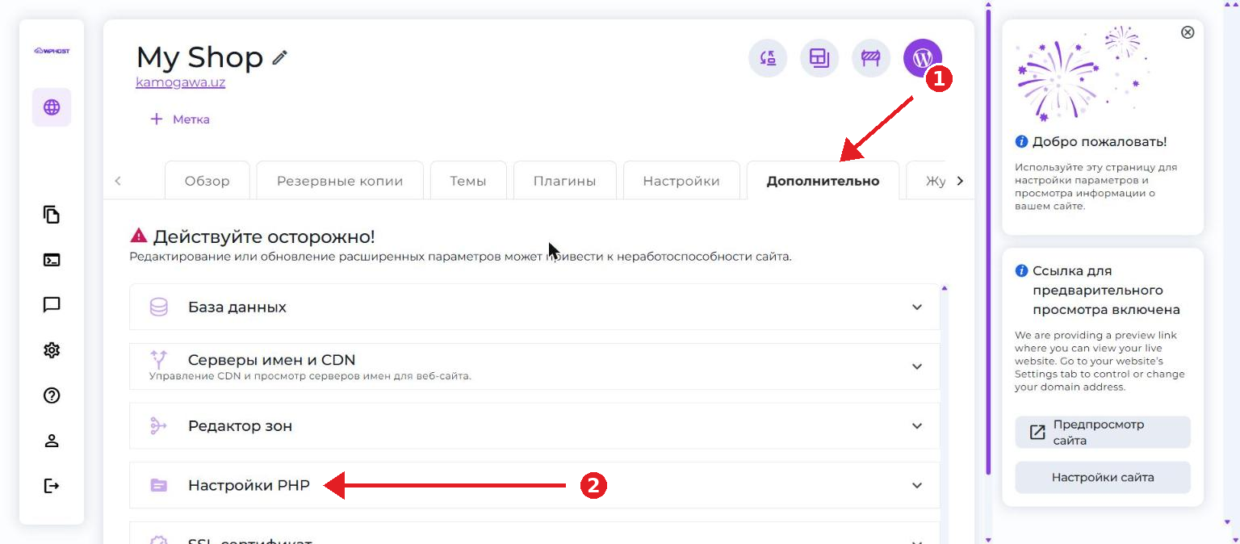
Task: Expand the Настройки PHP section
Action: [x=534, y=485]
